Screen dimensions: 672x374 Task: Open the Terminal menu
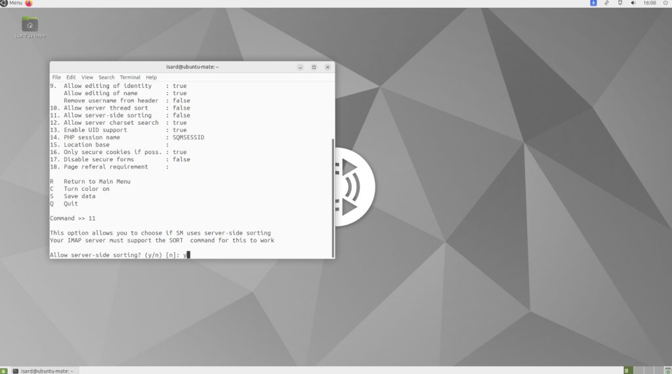(130, 77)
